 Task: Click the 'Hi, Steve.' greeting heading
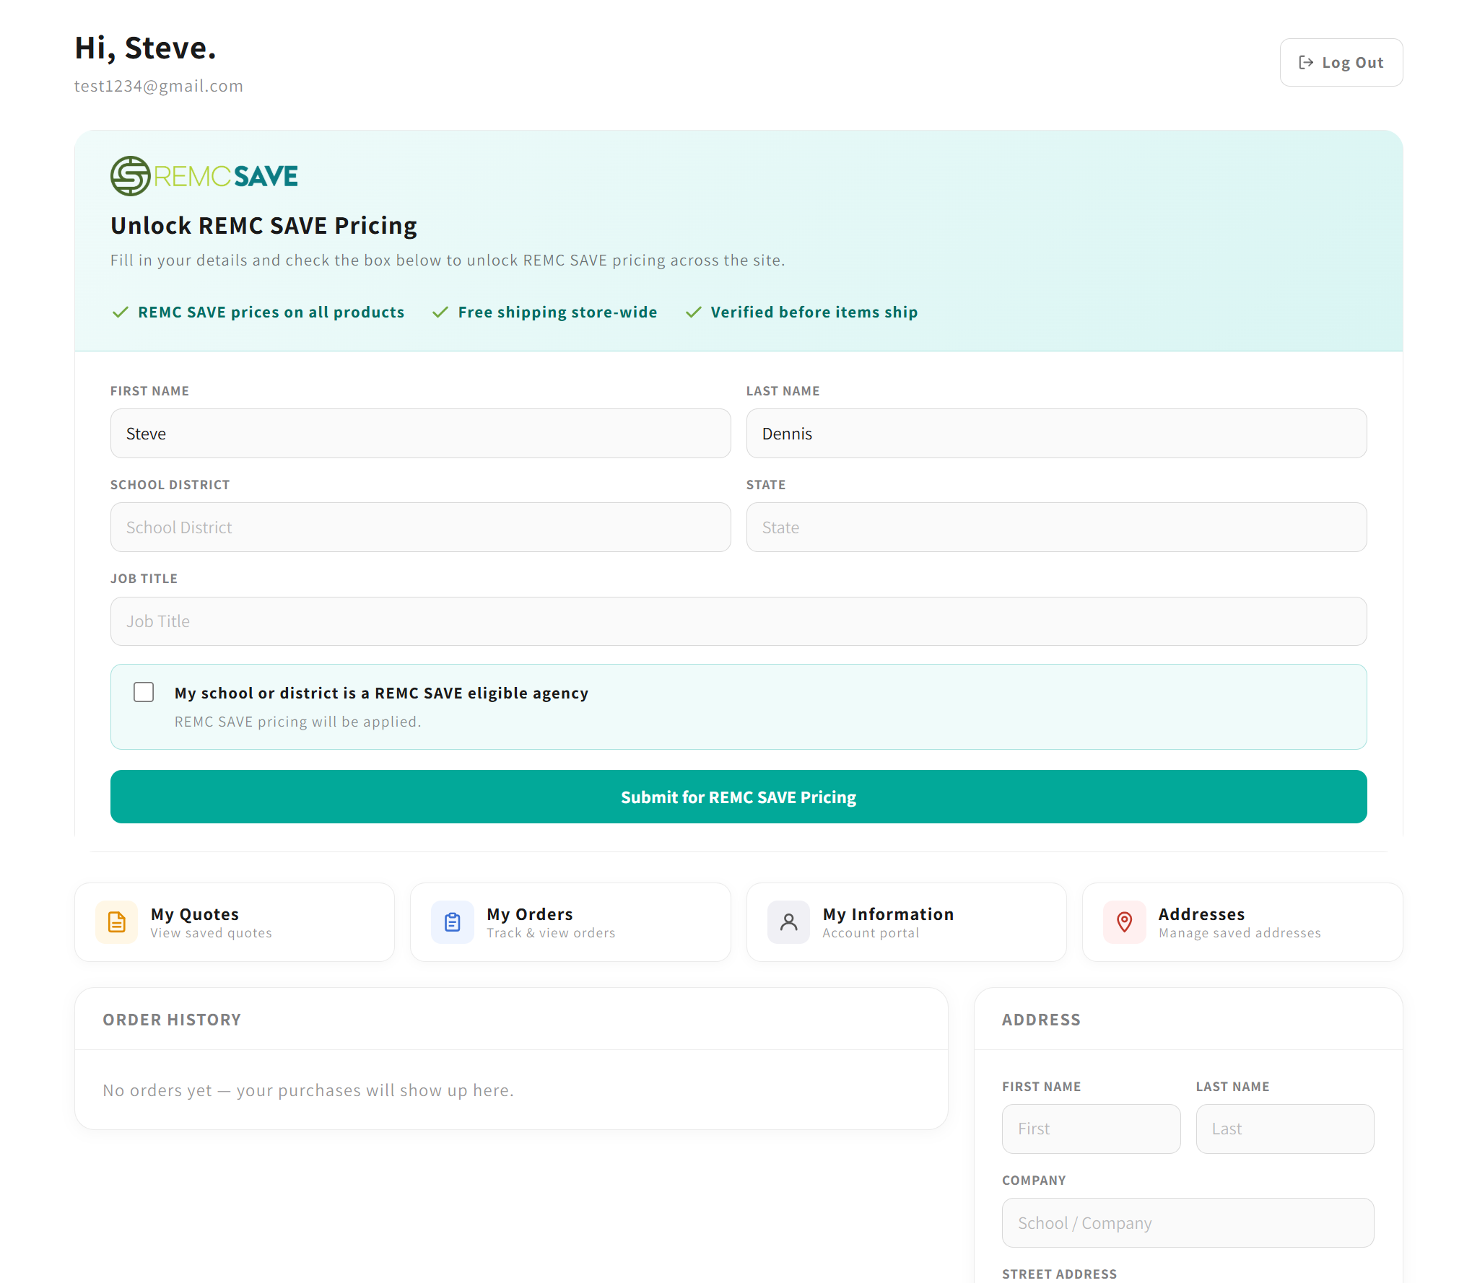(x=145, y=48)
